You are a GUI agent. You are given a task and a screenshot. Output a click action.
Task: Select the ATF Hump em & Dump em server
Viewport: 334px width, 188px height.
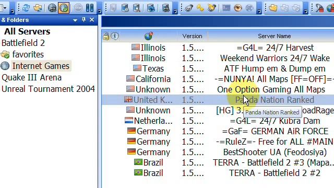pyautogui.click(x=275, y=68)
